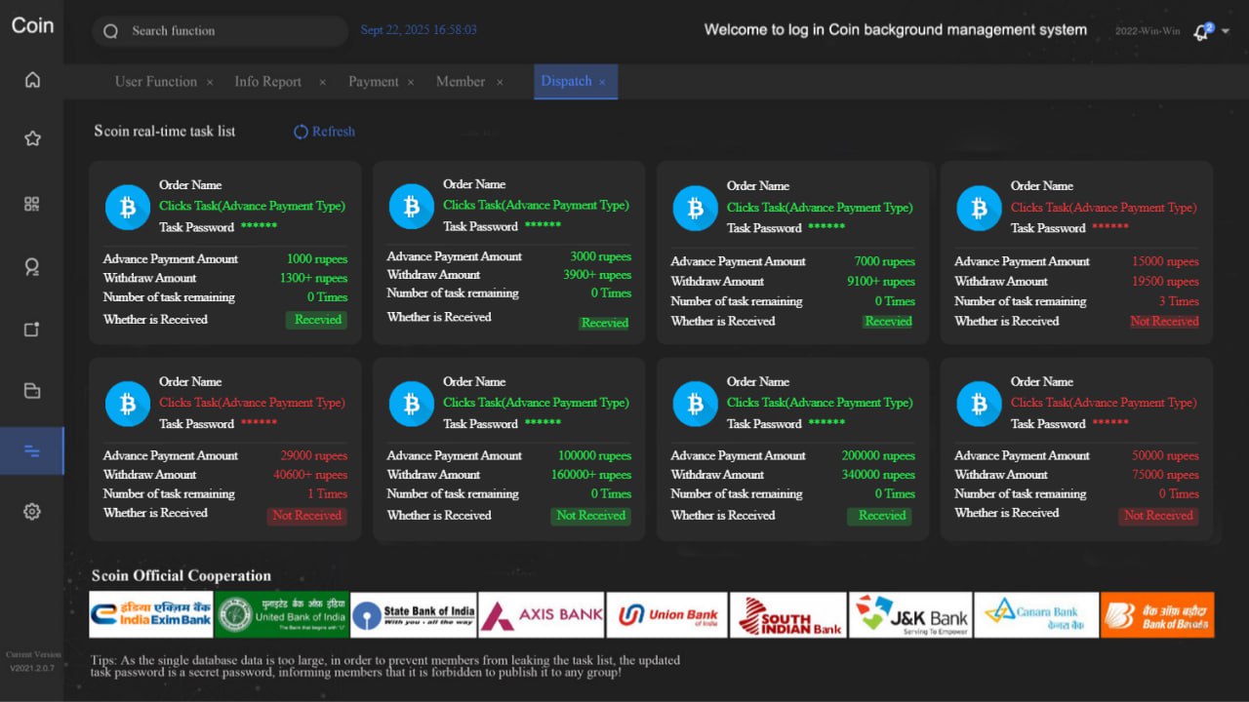Select the grid QR icon in sidebar

32,204
